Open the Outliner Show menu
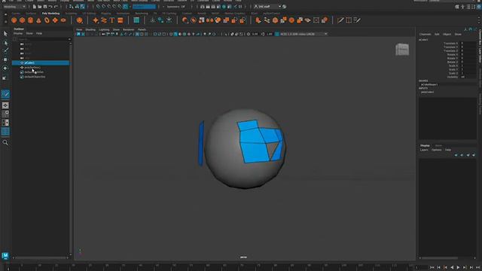Screen dimensions: 482x271 [x=29, y=33]
